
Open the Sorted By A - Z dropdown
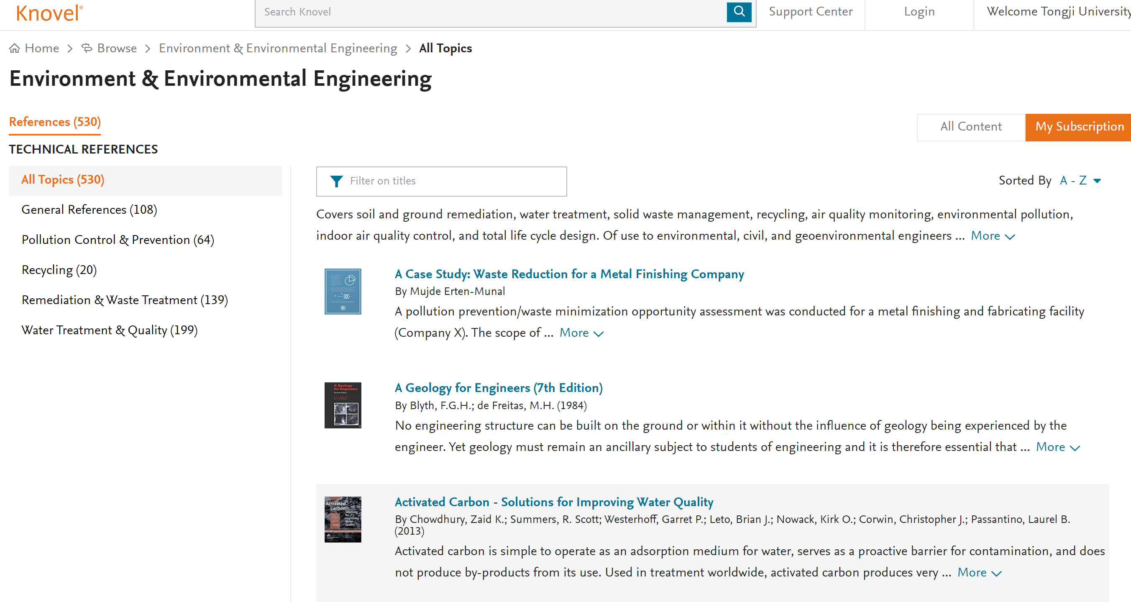pyautogui.click(x=1080, y=180)
